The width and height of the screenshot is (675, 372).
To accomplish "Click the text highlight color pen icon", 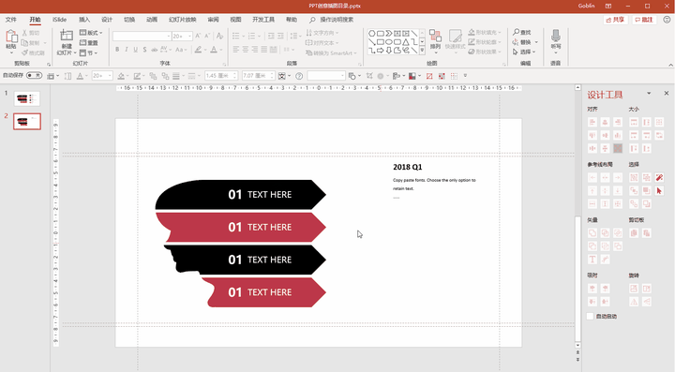I will (x=198, y=50).
